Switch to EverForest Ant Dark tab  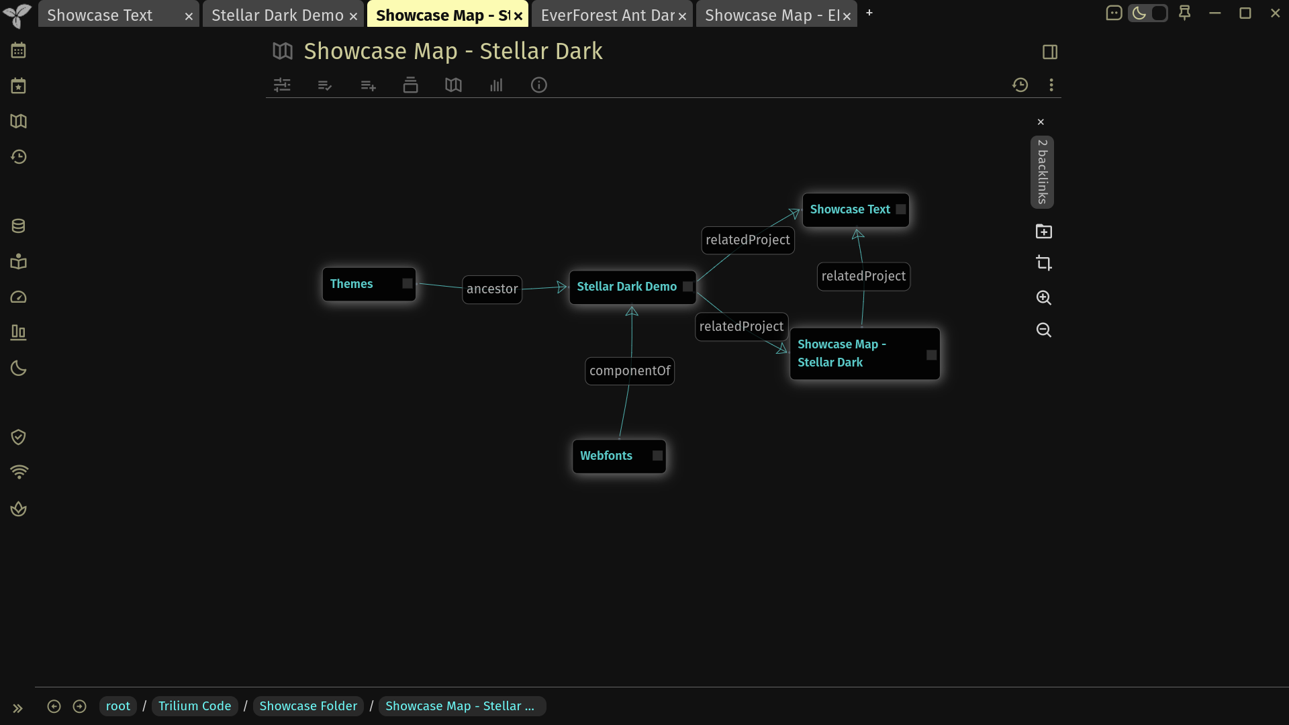[x=608, y=15]
